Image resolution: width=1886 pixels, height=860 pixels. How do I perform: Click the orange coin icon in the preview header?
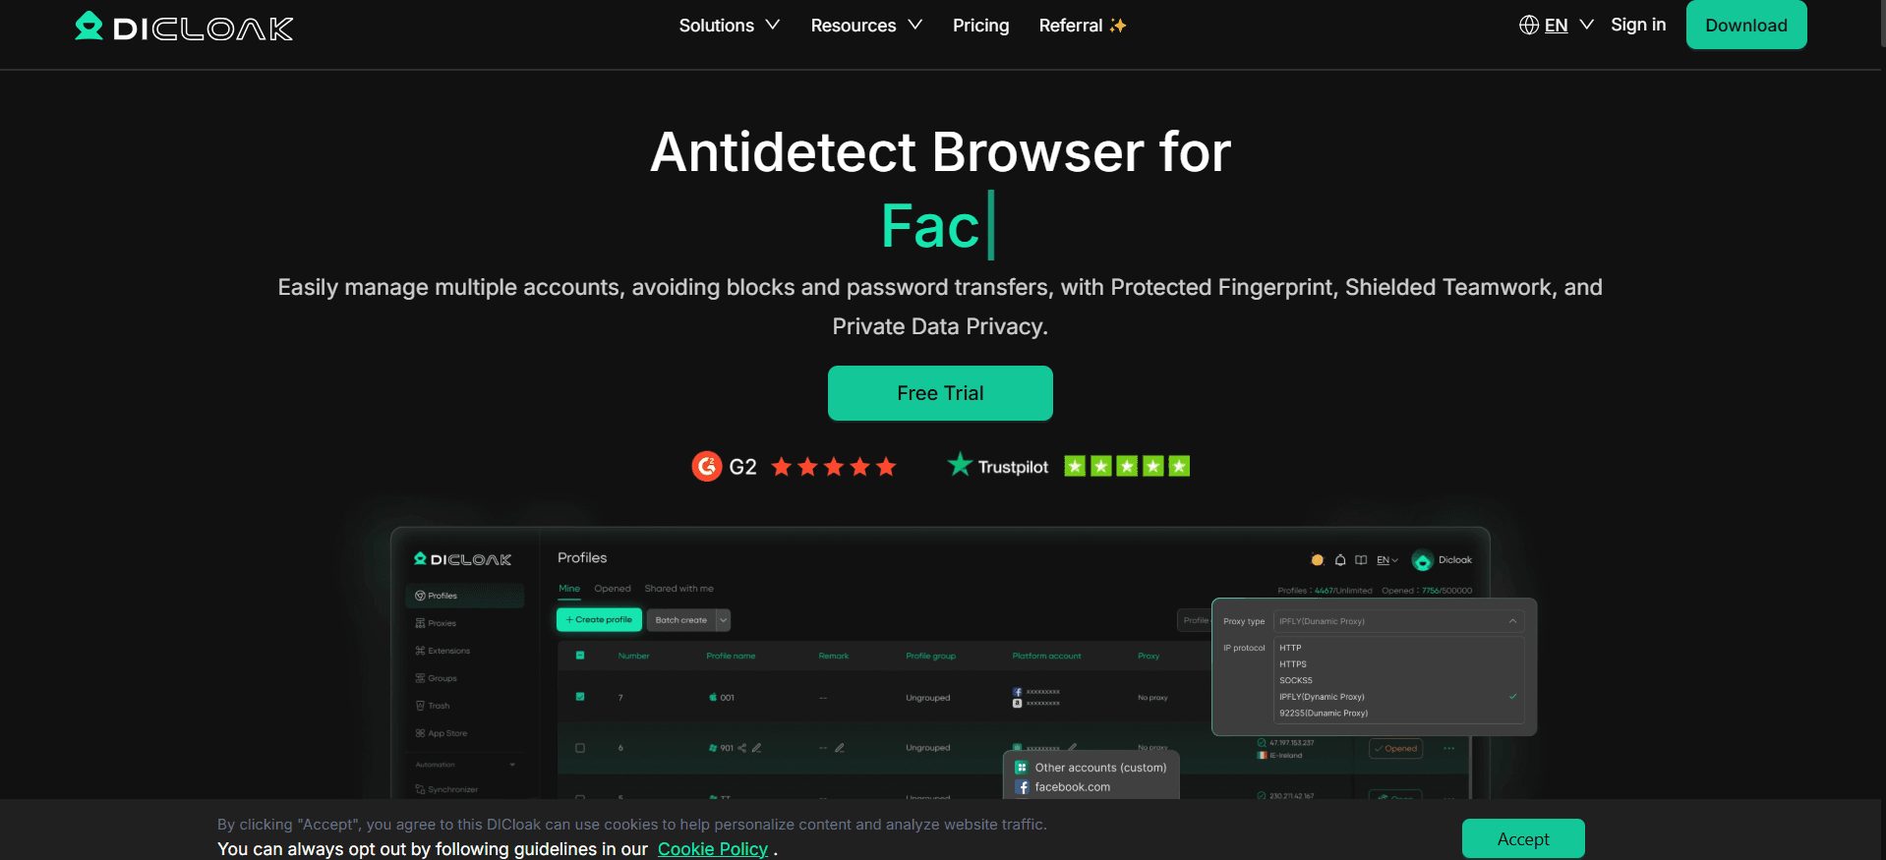pyautogui.click(x=1318, y=560)
